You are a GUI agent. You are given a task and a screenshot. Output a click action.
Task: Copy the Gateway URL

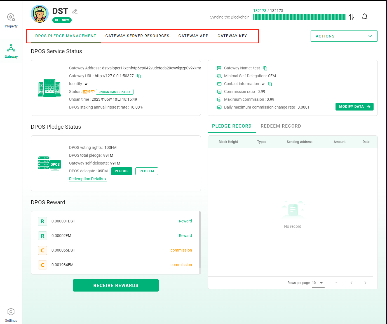(x=139, y=76)
